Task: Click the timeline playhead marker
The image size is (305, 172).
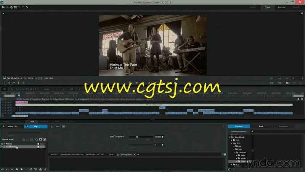Action: coord(19,95)
